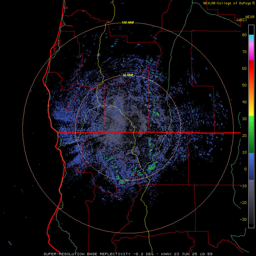256x256 pixels.
Task: Click the 0 value on dBZ scale
Action: pyautogui.click(x=245, y=169)
